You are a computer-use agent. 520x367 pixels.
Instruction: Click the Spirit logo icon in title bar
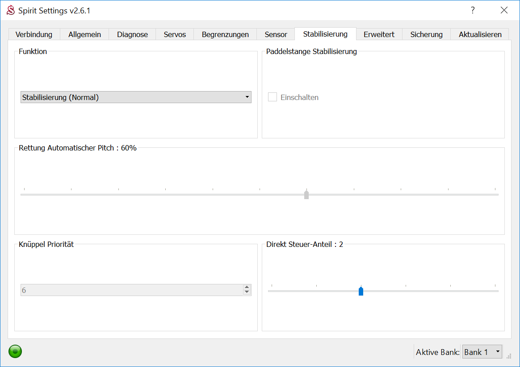[x=11, y=10]
